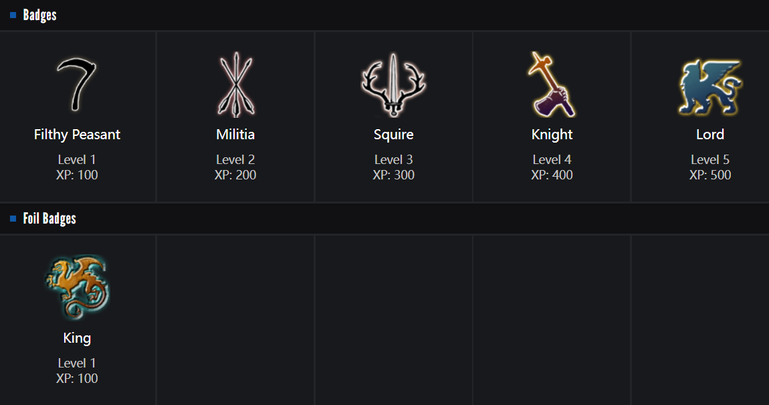Open the Knight hammer-in-fist badge icon
Image resolution: width=769 pixels, height=405 pixels.
(552, 85)
